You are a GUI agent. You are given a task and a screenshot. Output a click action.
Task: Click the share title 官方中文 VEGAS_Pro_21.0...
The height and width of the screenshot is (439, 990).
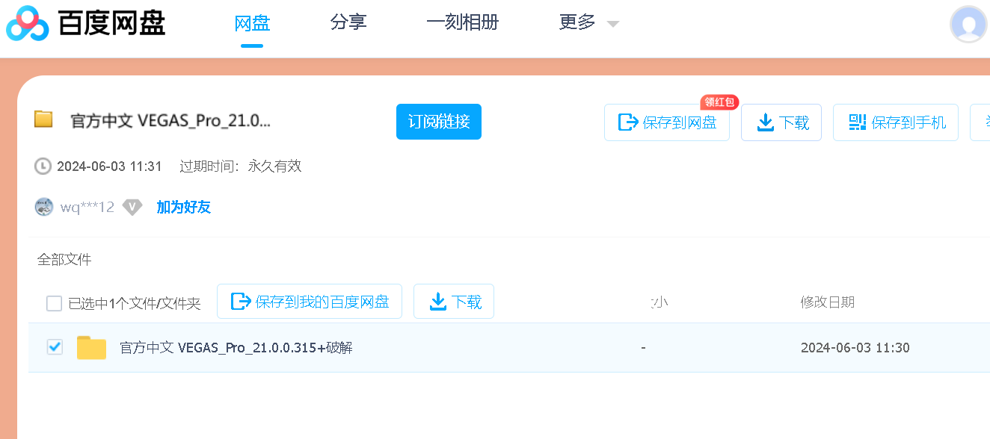170,122
